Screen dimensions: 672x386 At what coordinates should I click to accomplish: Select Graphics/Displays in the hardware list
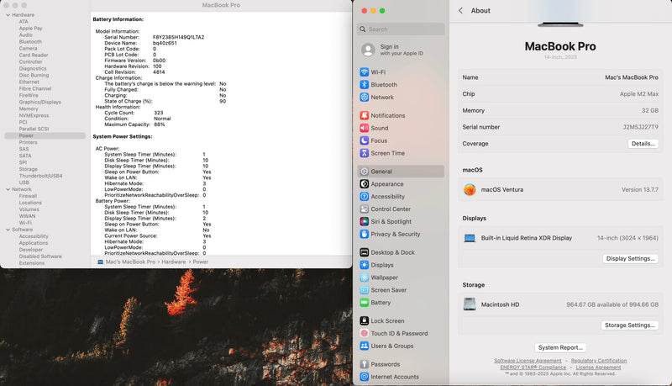click(x=39, y=102)
